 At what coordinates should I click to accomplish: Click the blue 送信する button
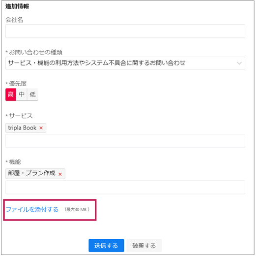tap(106, 246)
